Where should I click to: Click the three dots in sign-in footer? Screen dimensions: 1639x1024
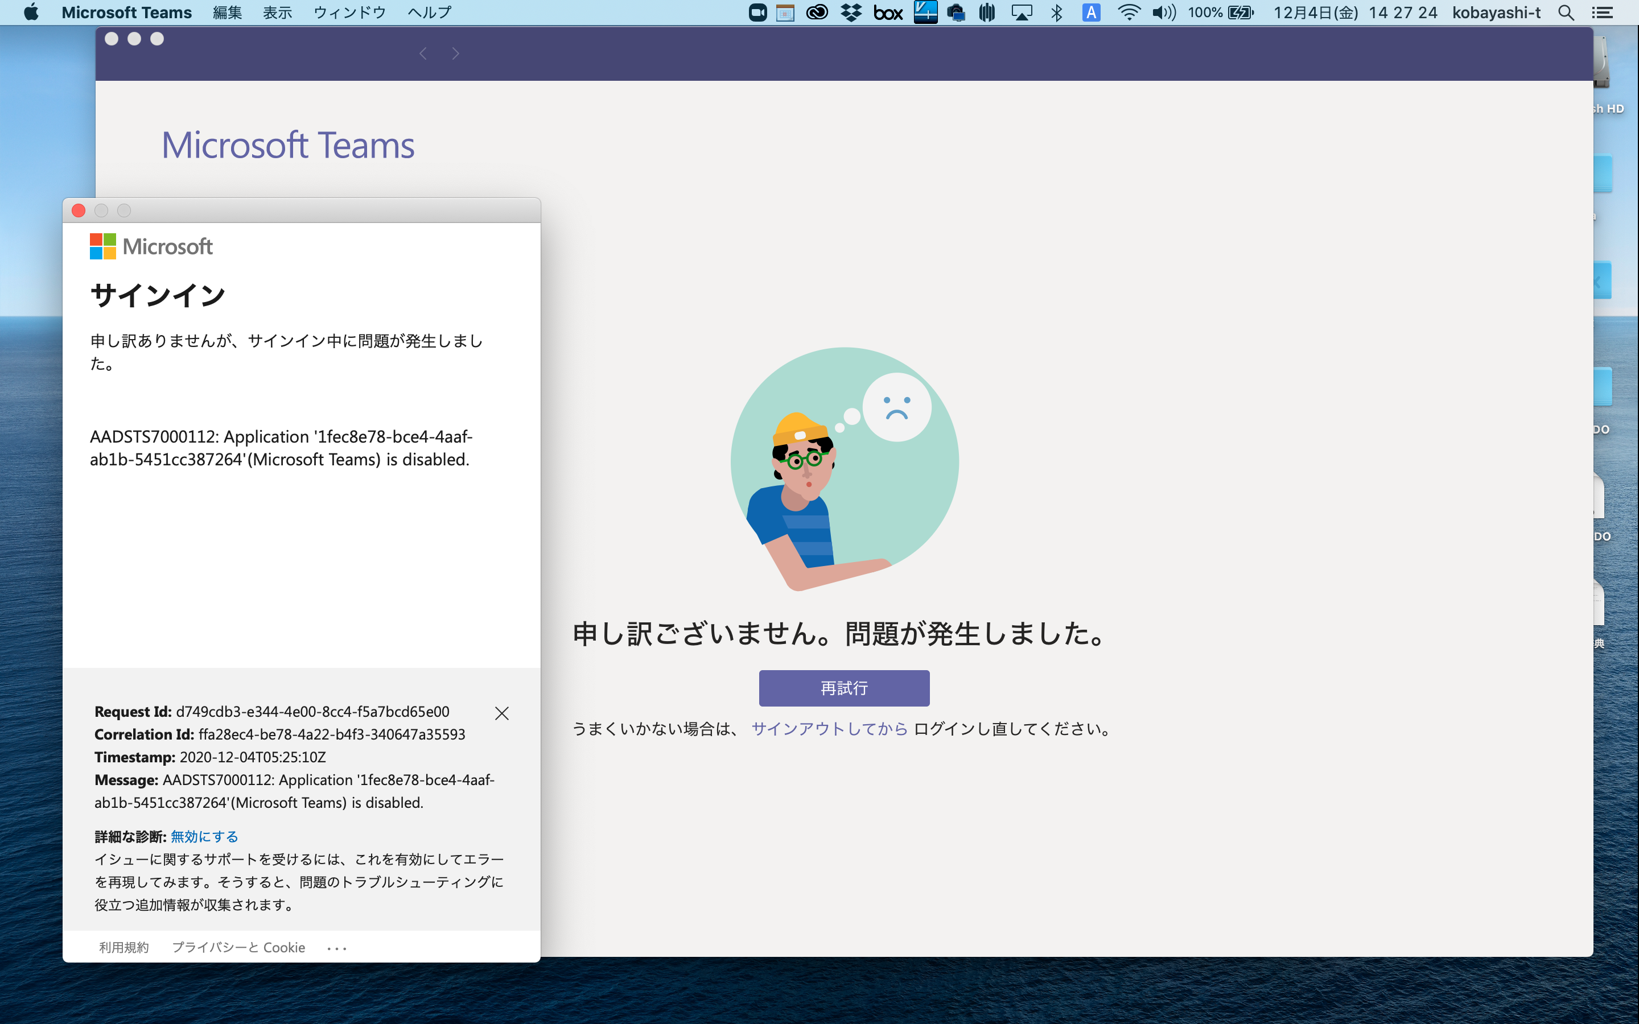pos(336,948)
